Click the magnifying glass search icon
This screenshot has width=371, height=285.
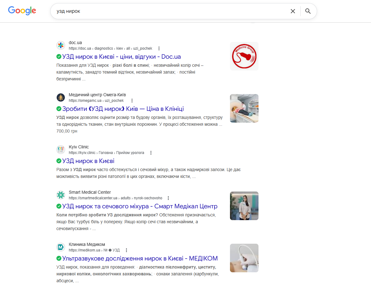[308, 11]
